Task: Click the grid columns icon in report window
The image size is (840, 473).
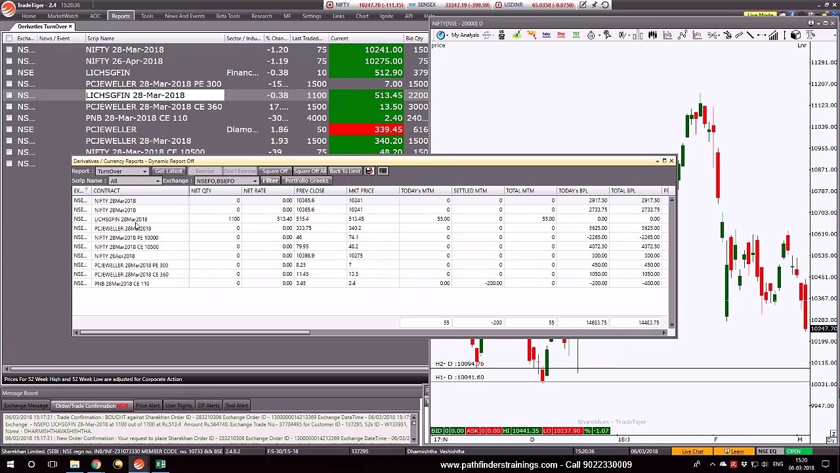Action: (383, 171)
